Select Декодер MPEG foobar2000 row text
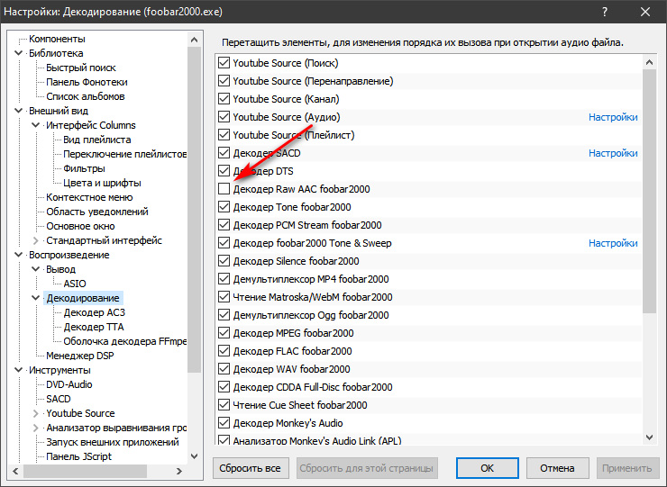 coord(293,333)
